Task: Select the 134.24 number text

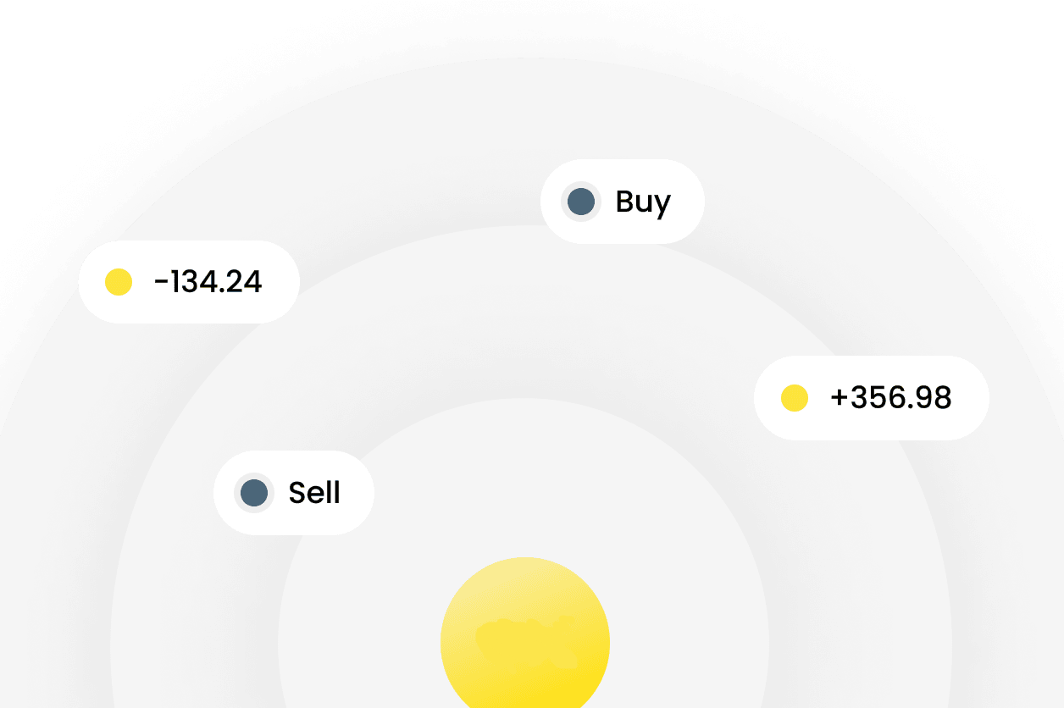Action: [215, 282]
